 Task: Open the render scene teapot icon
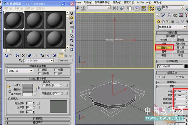pyautogui.click(x=159, y=8)
